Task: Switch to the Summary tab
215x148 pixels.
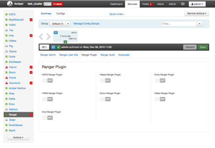Action: tap(46, 14)
